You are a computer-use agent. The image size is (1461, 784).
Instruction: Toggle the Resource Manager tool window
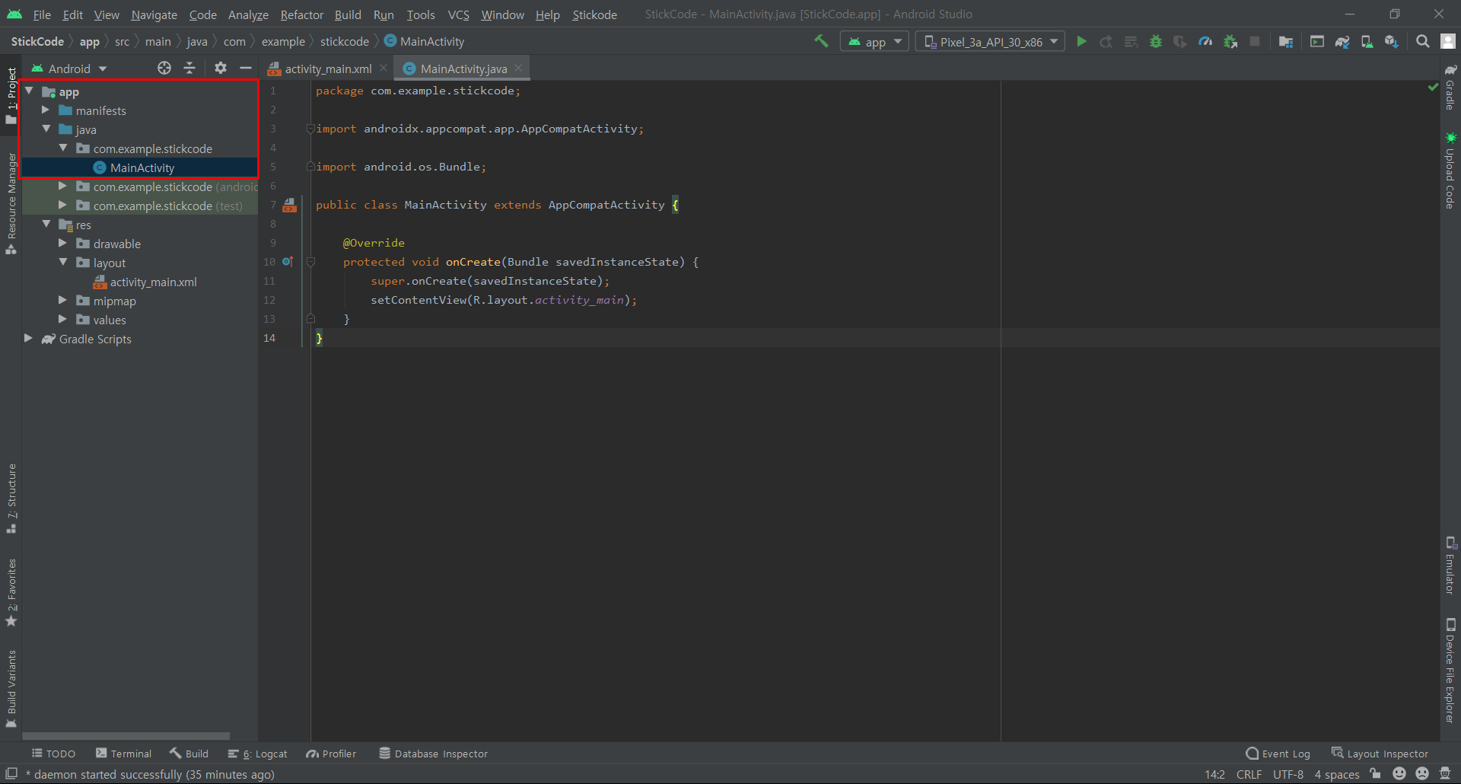tap(11, 203)
